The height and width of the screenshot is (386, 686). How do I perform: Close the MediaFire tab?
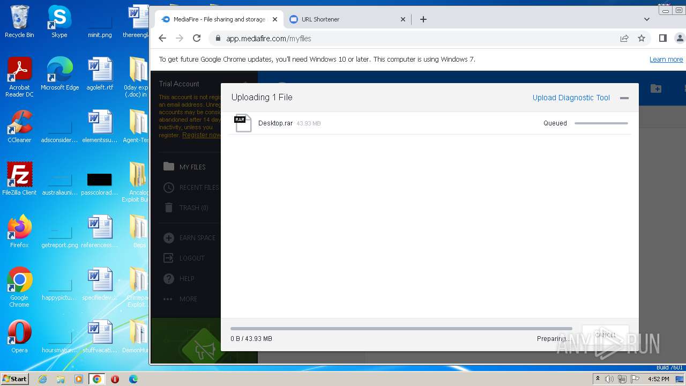275,19
